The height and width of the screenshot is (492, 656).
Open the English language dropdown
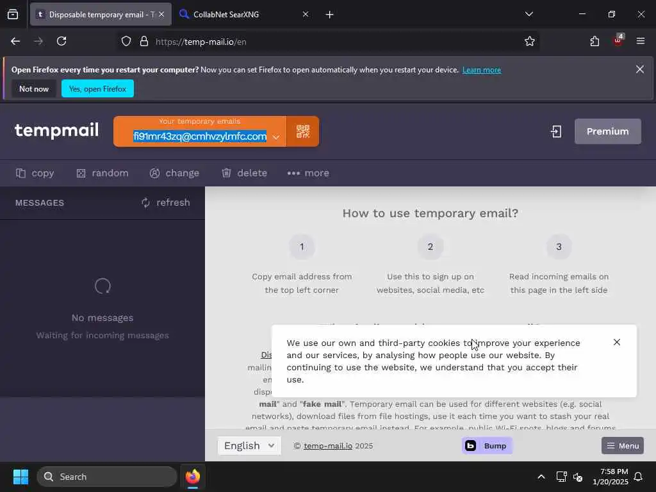(249, 446)
